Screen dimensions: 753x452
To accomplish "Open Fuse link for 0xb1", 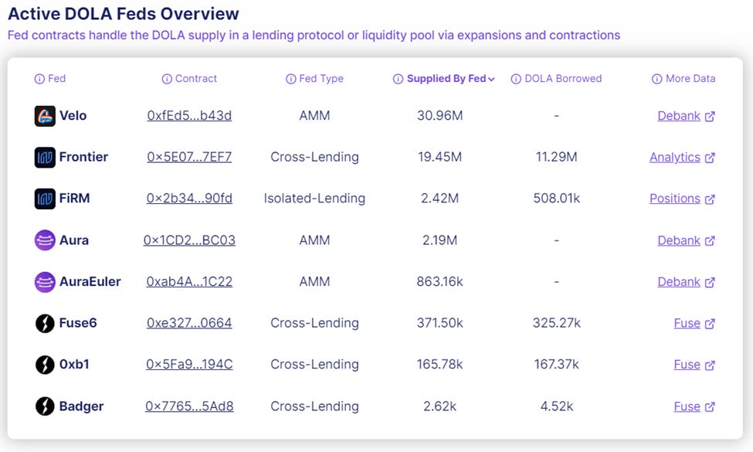I will pos(687,365).
